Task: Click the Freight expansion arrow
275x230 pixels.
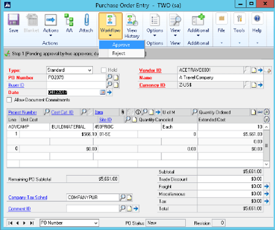Action: (x=266, y=186)
